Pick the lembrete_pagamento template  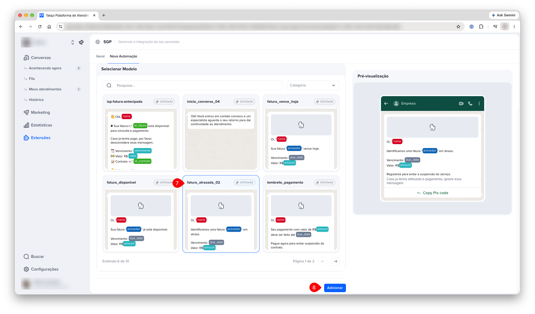(301, 214)
